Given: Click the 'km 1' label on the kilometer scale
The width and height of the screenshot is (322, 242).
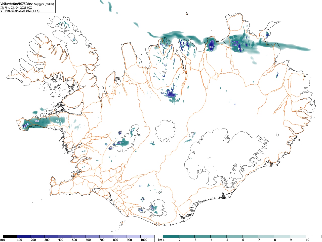Looking at the screenshot, I should click(161, 240).
